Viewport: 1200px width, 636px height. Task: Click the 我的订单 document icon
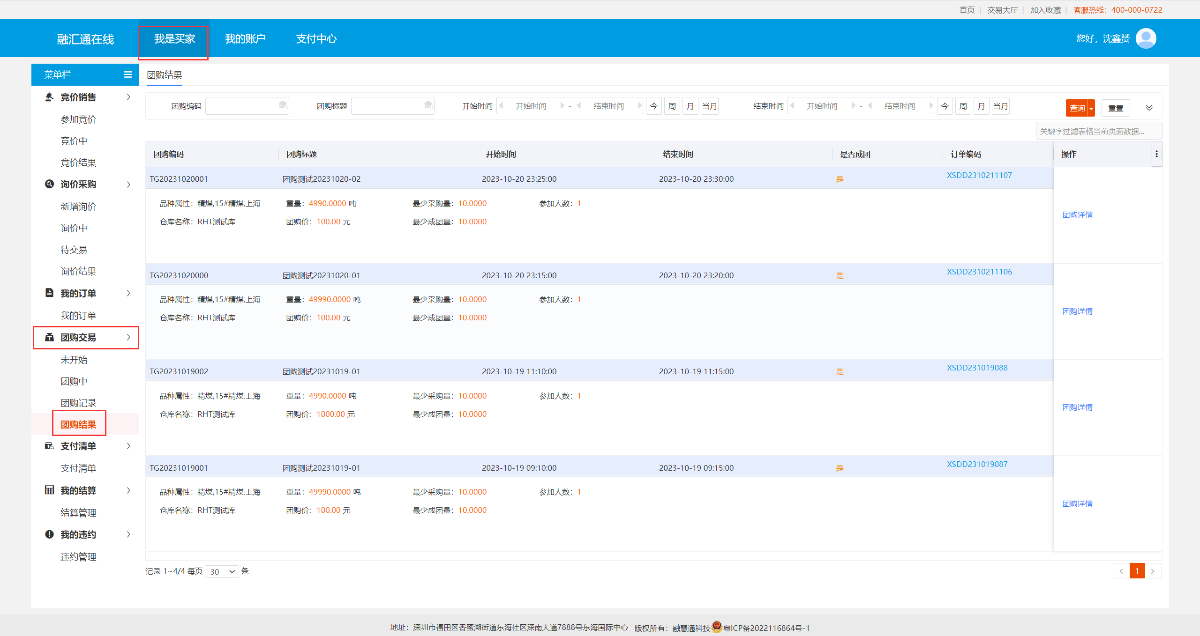tap(49, 293)
